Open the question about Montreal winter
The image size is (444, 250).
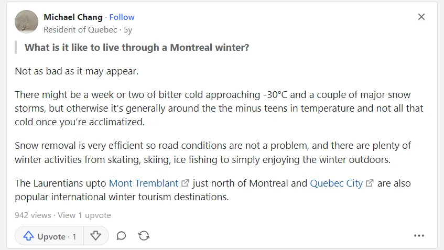(137, 47)
